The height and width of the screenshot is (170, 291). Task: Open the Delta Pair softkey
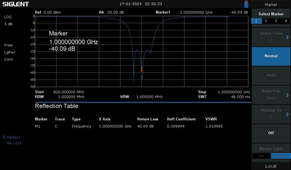click(x=271, y=95)
